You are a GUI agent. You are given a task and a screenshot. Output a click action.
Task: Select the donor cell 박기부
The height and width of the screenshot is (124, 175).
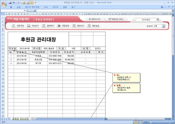(x=38, y=63)
